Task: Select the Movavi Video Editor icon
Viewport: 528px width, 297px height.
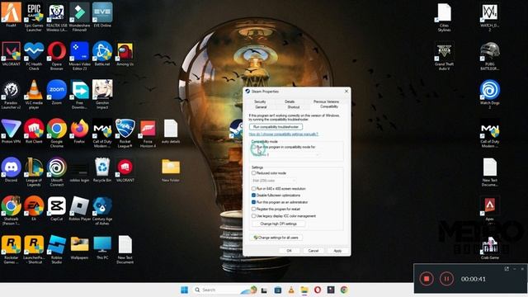Action: click(x=79, y=56)
